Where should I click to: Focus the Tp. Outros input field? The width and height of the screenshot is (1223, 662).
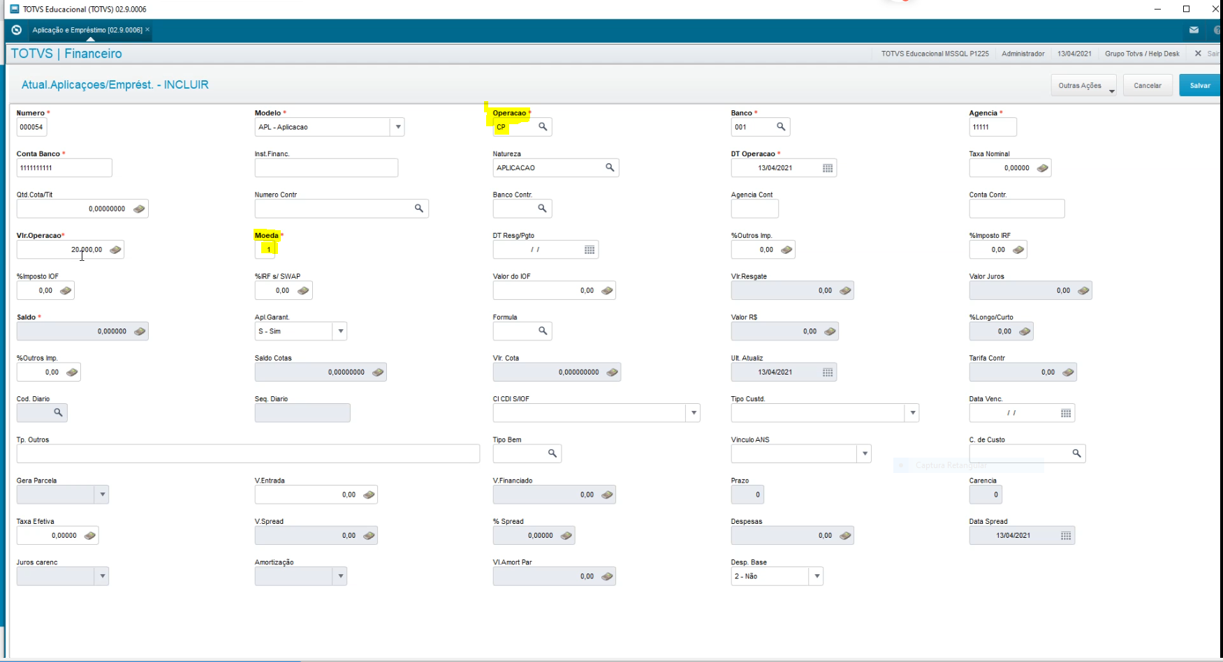tap(248, 453)
